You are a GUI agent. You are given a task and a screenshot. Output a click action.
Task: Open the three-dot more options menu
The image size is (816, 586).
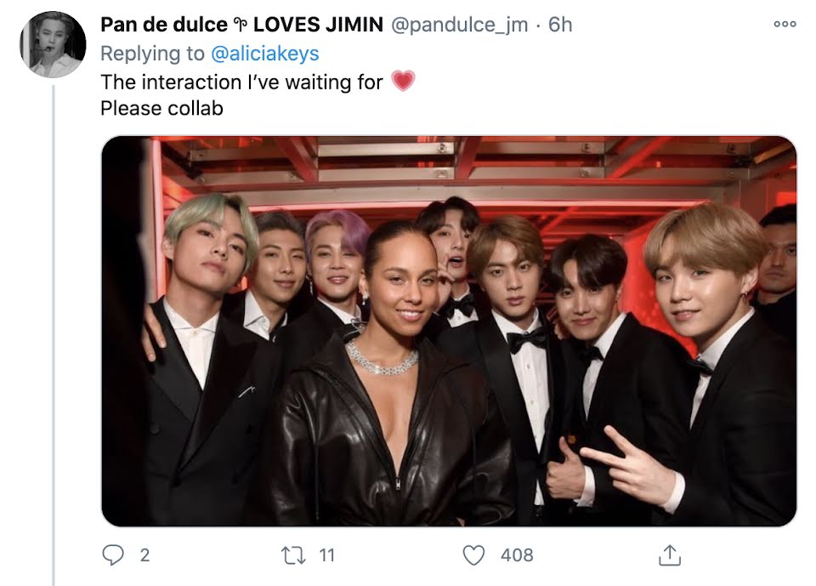(785, 25)
